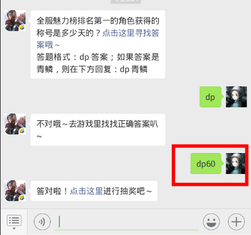Tap user avatar next to dp60 message
Viewport: 251px width, 235px height.
[x=236, y=163]
